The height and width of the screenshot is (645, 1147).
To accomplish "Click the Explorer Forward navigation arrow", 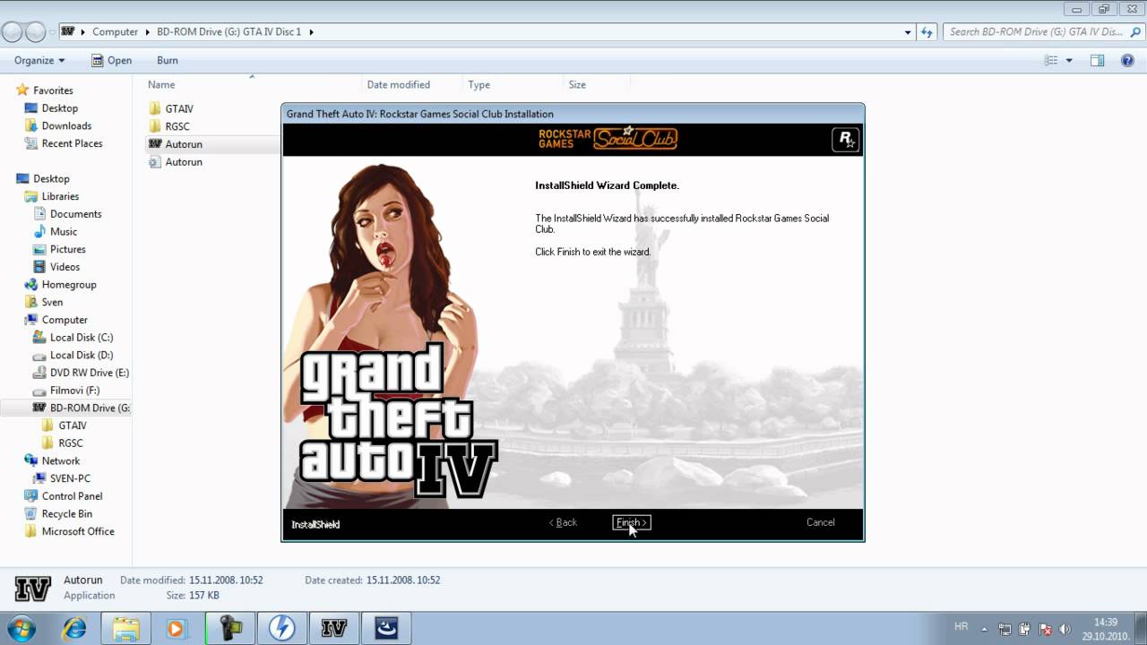I will tap(36, 31).
